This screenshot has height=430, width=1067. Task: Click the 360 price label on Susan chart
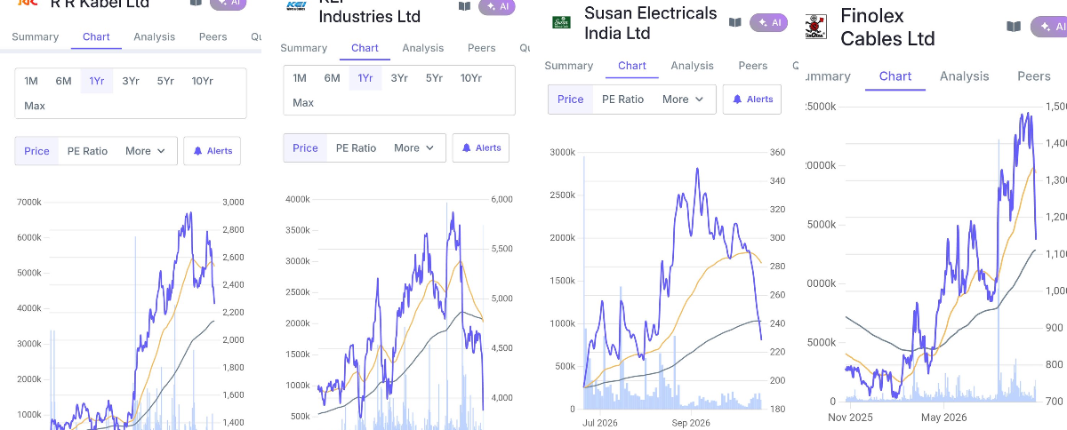pyautogui.click(x=777, y=153)
